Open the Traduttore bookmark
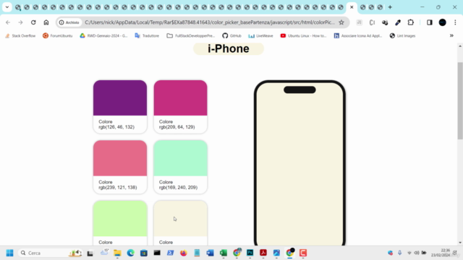Viewport: 463px width, 260px height. click(147, 35)
